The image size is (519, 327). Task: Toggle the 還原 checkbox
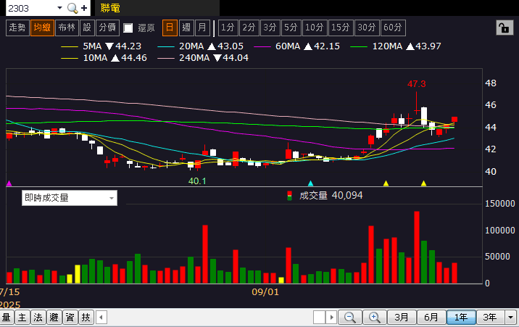[128, 28]
